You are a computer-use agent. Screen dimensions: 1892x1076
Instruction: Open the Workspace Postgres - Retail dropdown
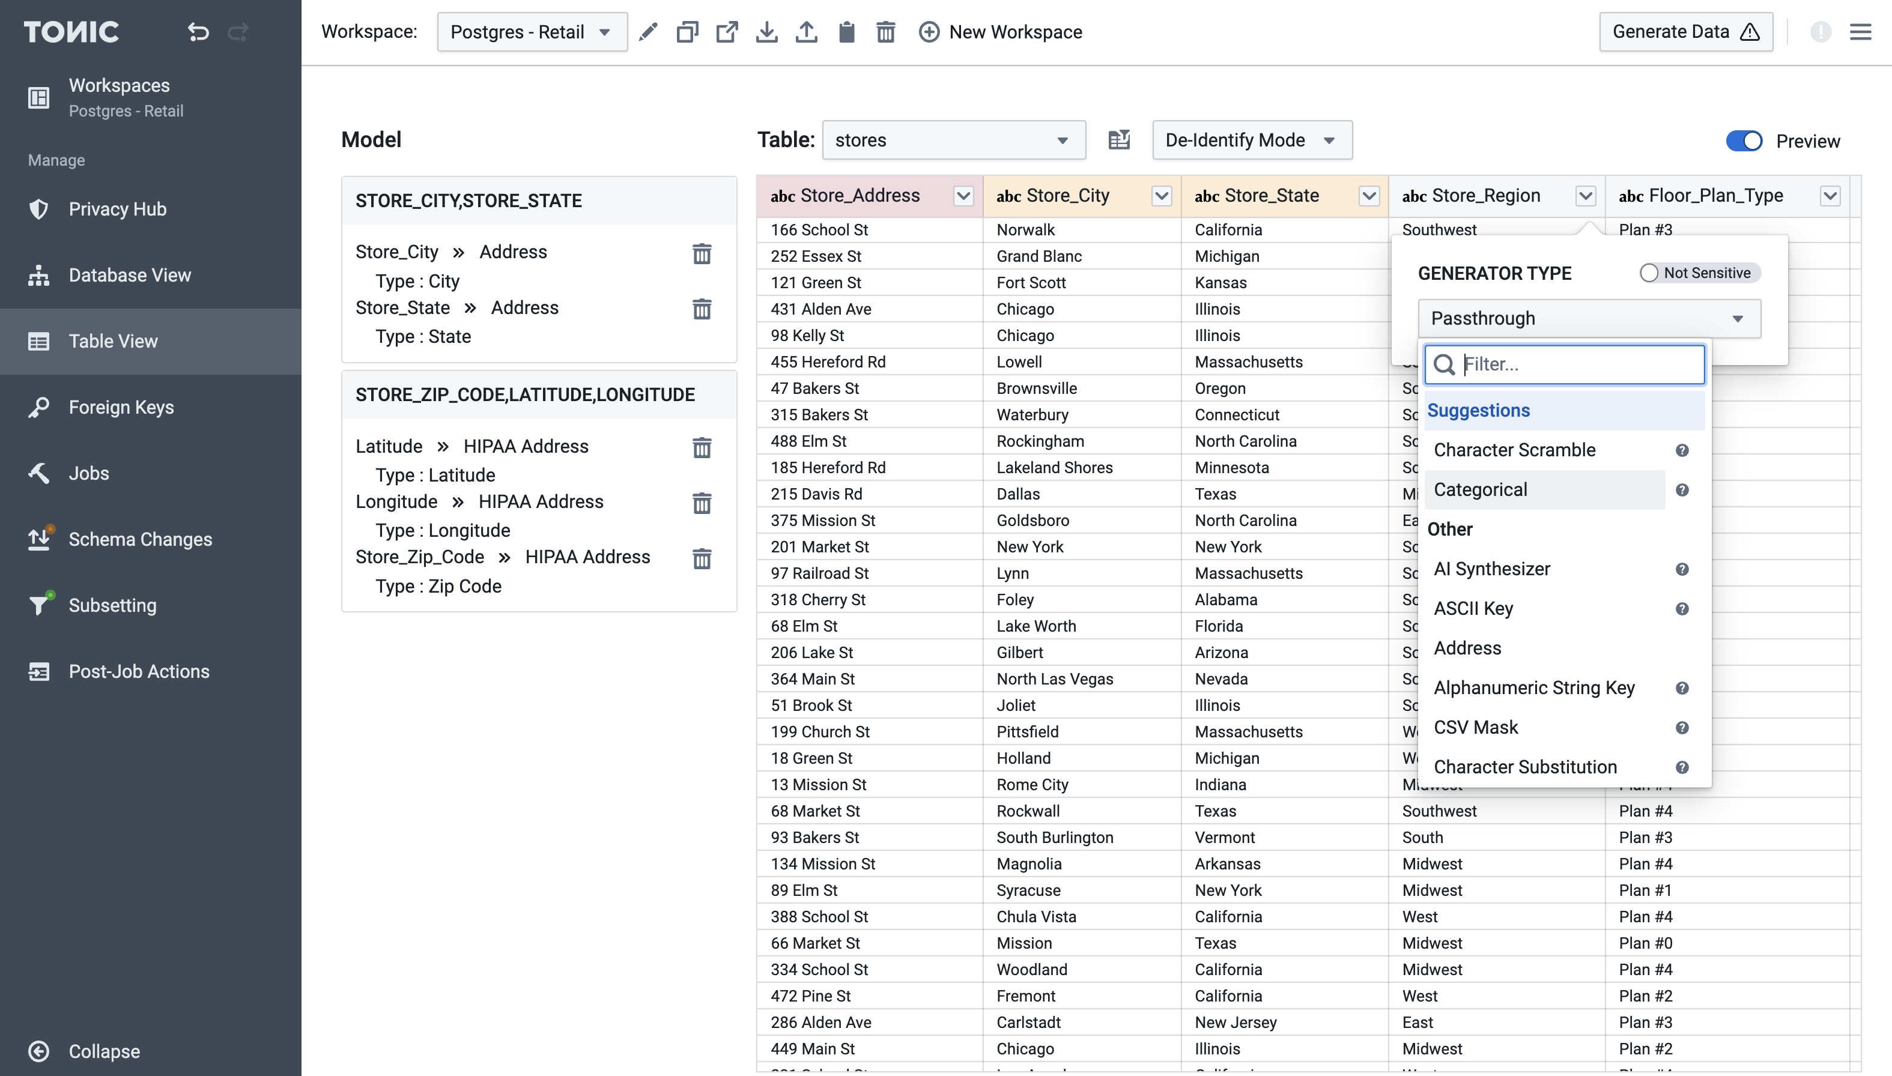coord(532,32)
